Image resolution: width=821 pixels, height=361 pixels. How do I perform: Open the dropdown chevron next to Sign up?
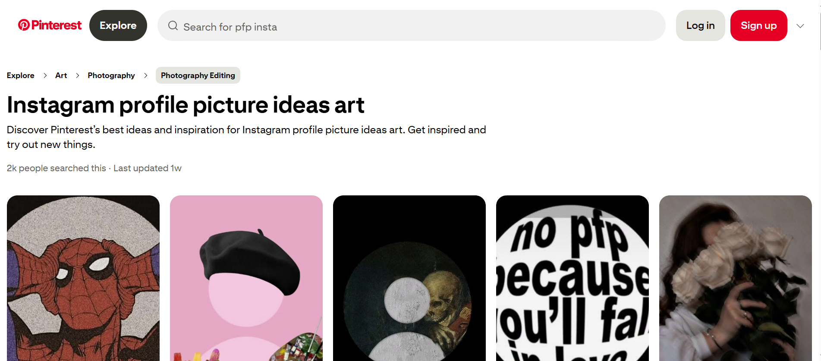tap(800, 26)
